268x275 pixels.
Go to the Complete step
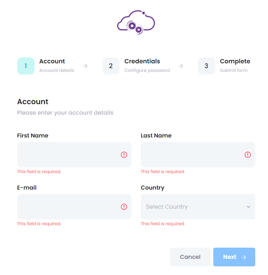click(235, 61)
